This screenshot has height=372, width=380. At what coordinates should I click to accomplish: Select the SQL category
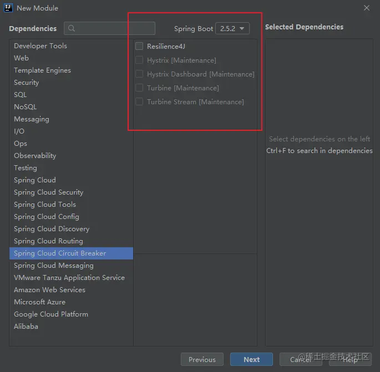(x=71, y=94)
